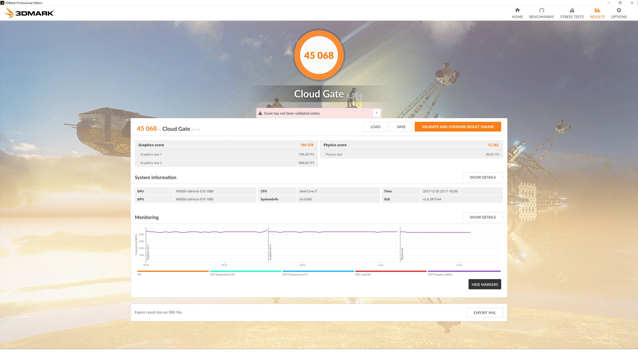Save the benchmark result
The height and width of the screenshot is (359, 638).
[401, 127]
